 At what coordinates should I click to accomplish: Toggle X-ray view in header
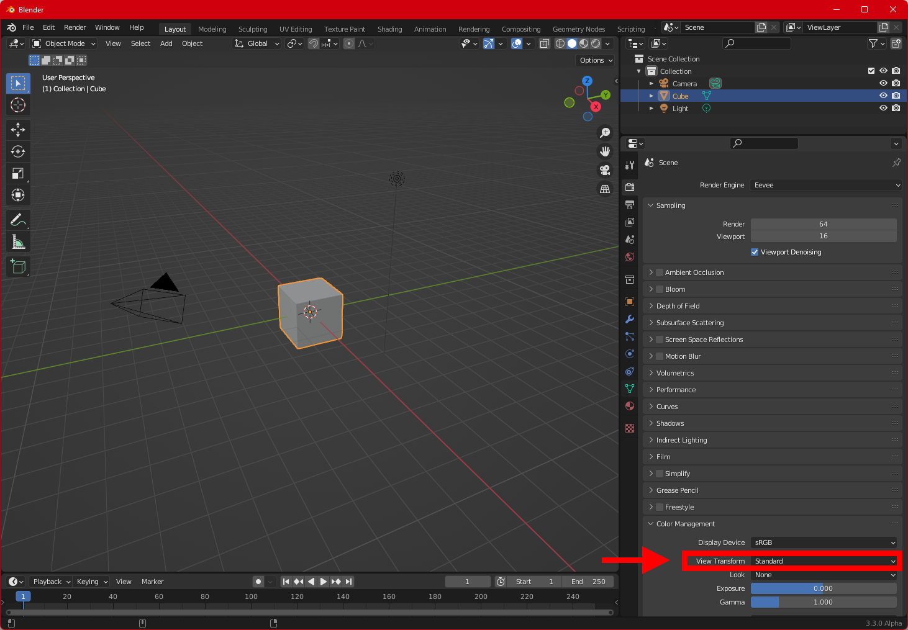point(545,43)
